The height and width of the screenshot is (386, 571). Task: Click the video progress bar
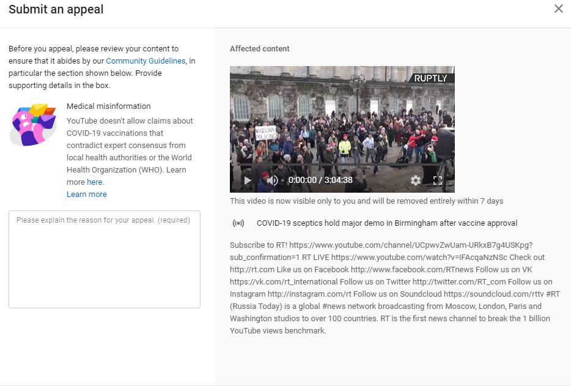(342, 165)
